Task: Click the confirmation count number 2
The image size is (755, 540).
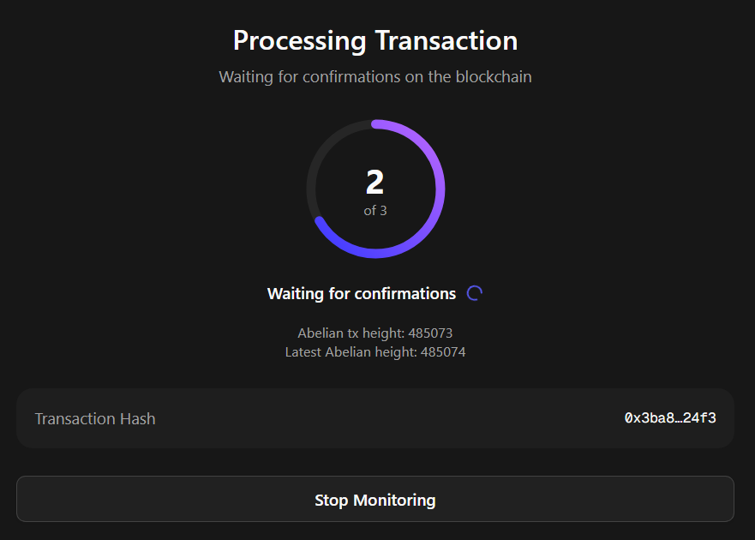Action: 375,182
